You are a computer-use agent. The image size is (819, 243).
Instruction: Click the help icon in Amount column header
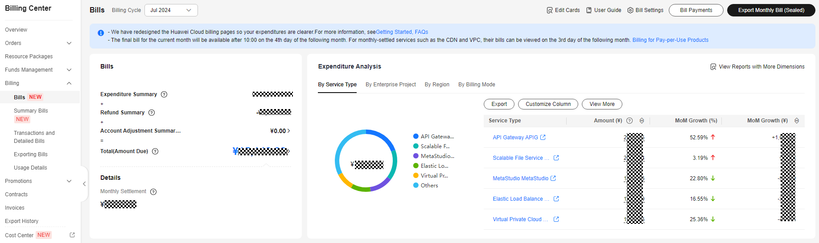point(630,121)
